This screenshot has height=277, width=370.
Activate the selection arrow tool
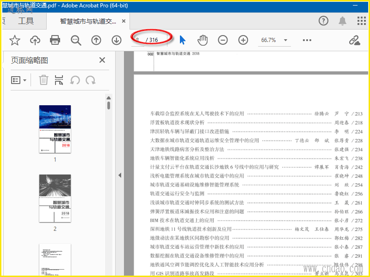tap(182, 40)
